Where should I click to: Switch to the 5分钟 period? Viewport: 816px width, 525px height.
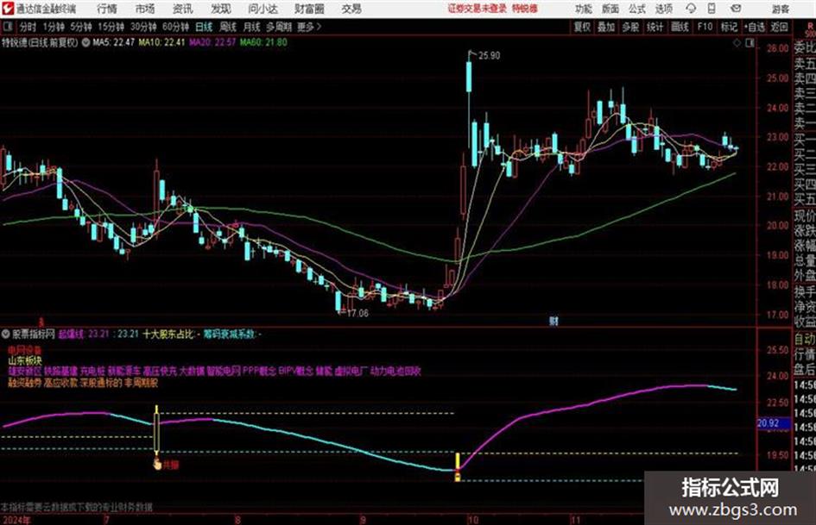tap(81, 27)
